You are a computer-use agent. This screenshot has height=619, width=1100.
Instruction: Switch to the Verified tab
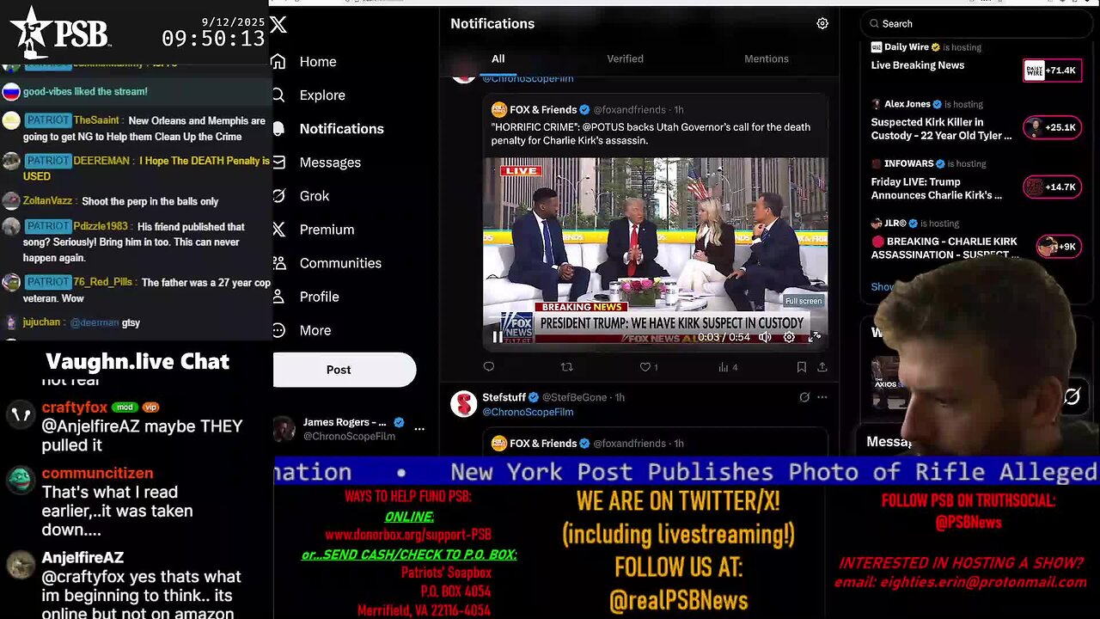tap(625, 58)
